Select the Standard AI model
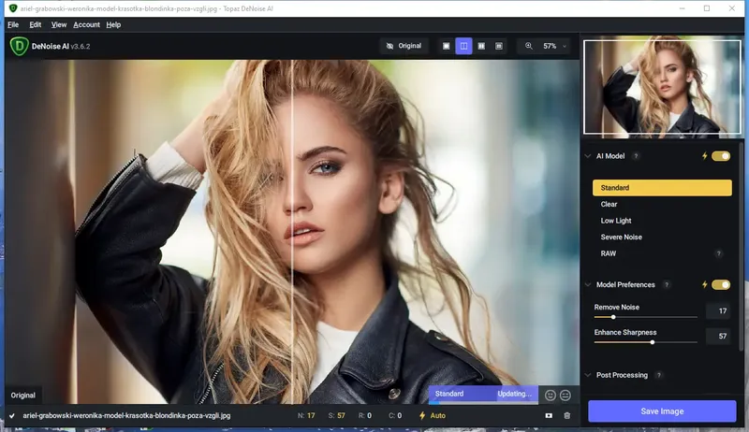This screenshot has height=432, width=749. click(x=662, y=188)
